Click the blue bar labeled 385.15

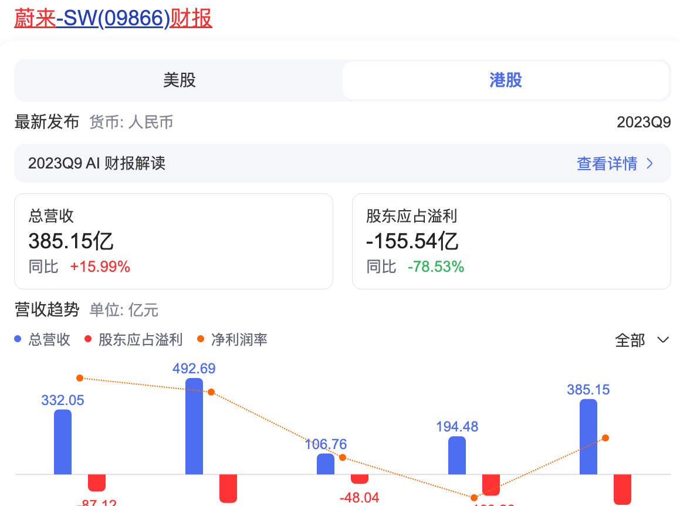click(588, 437)
